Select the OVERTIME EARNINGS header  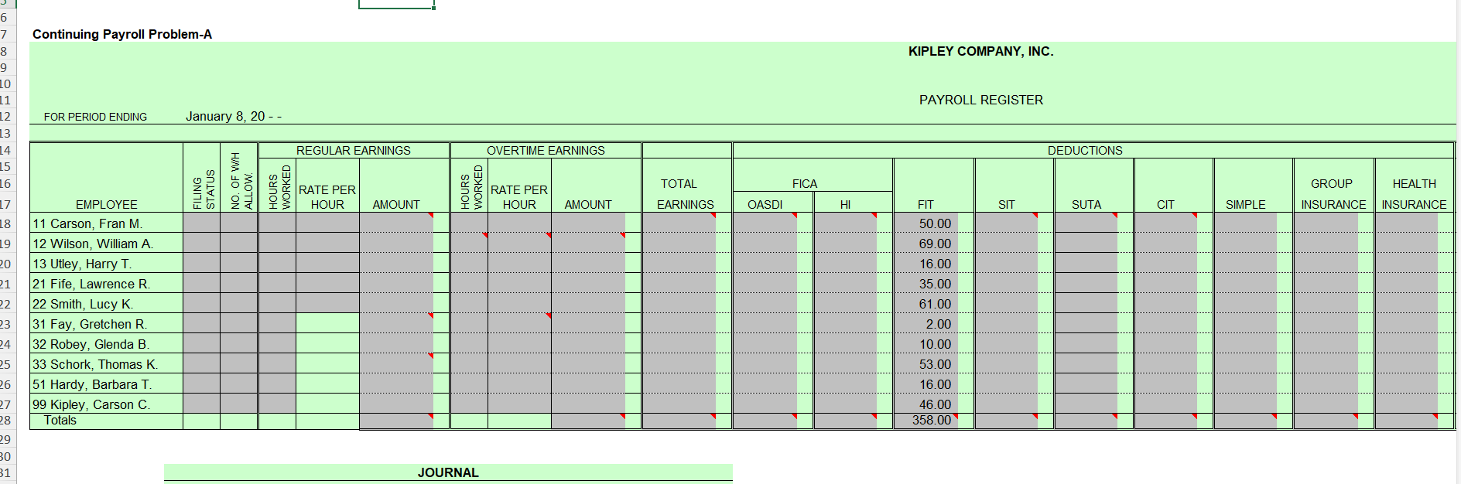click(546, 151)
